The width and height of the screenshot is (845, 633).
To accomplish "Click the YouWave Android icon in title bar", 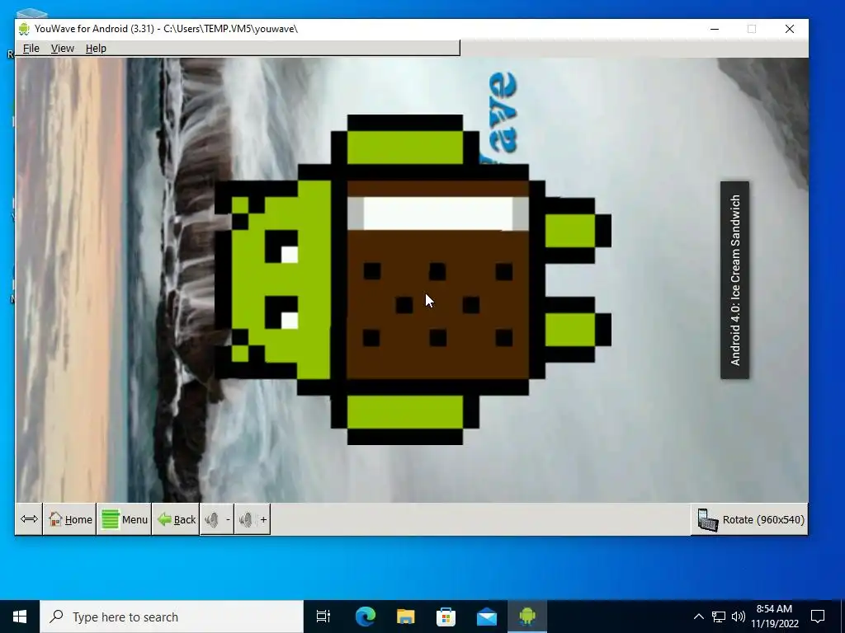I will pyautogui.click(x=24, y=29).
